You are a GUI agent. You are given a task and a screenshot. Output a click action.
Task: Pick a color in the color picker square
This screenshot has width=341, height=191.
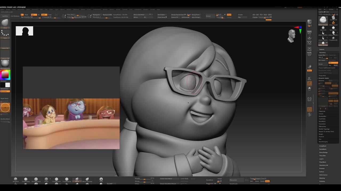5,75
